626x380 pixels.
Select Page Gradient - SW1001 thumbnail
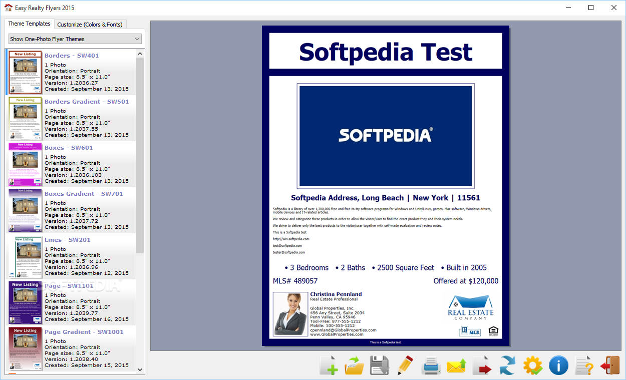pyautogui.click(x=25, y=348)
